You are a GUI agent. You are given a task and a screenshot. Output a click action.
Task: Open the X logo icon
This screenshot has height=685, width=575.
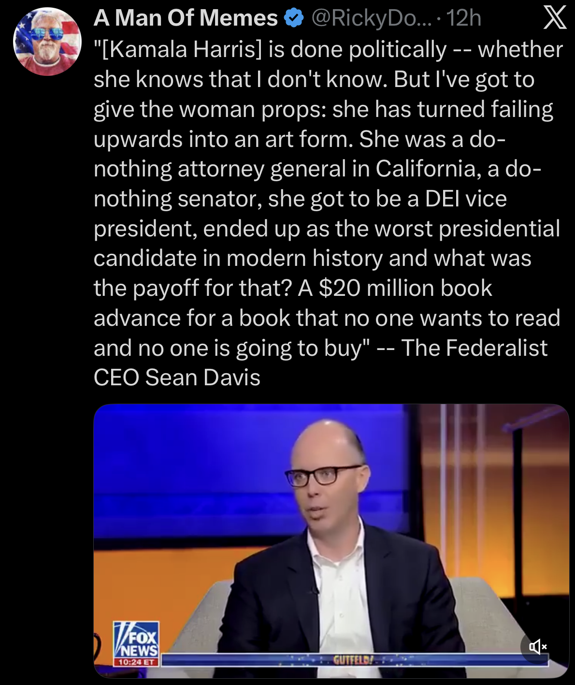tap(555, 18)
